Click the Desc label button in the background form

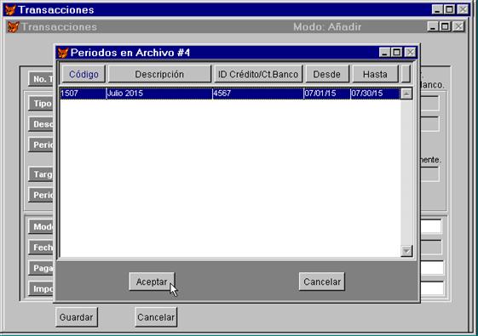[42, 124]
